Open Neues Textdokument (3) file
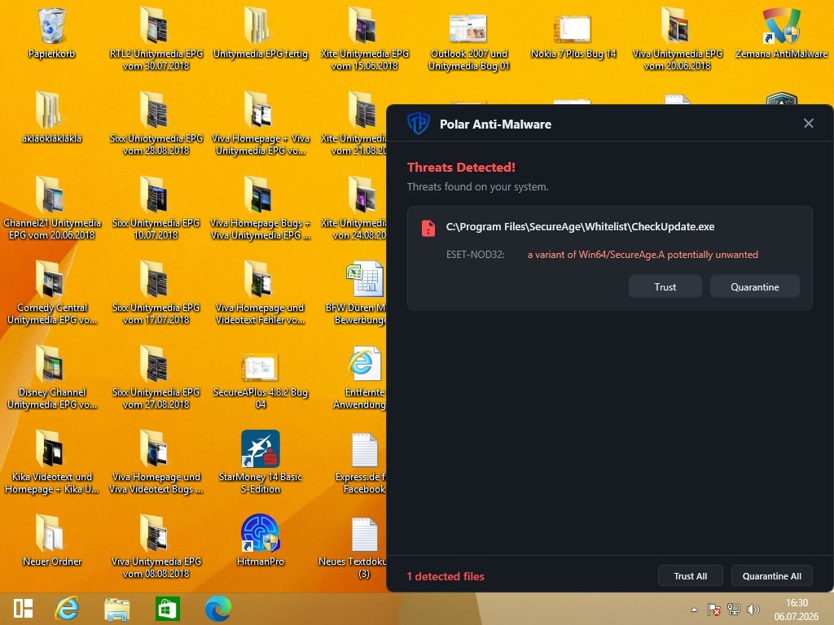Screen dimensions: 834x625 pyautogui.click(x=365, y=535)
